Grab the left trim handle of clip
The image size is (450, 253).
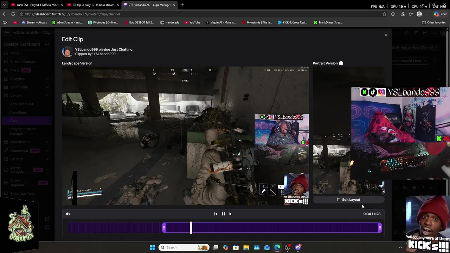[x=164, y=228]
